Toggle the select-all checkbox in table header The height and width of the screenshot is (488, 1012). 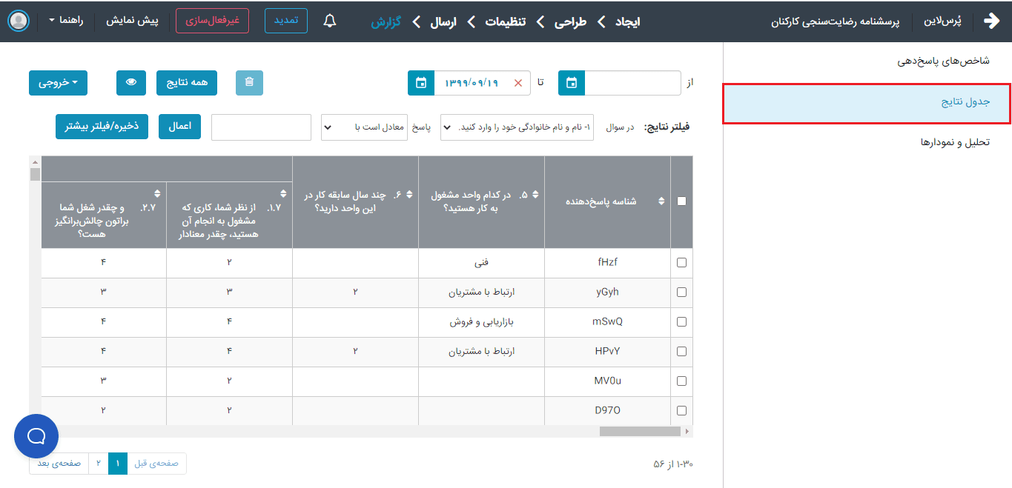pos(681,201)
